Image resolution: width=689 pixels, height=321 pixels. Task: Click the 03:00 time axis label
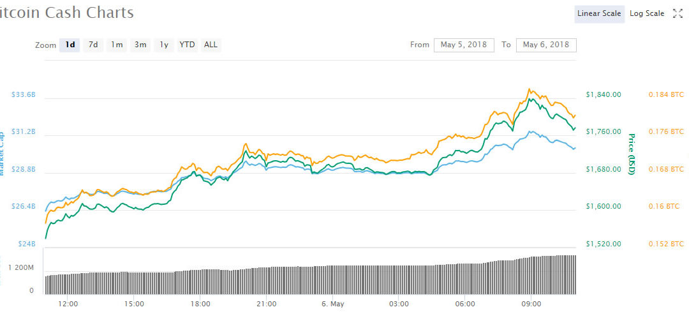click(x=399, y=304)
